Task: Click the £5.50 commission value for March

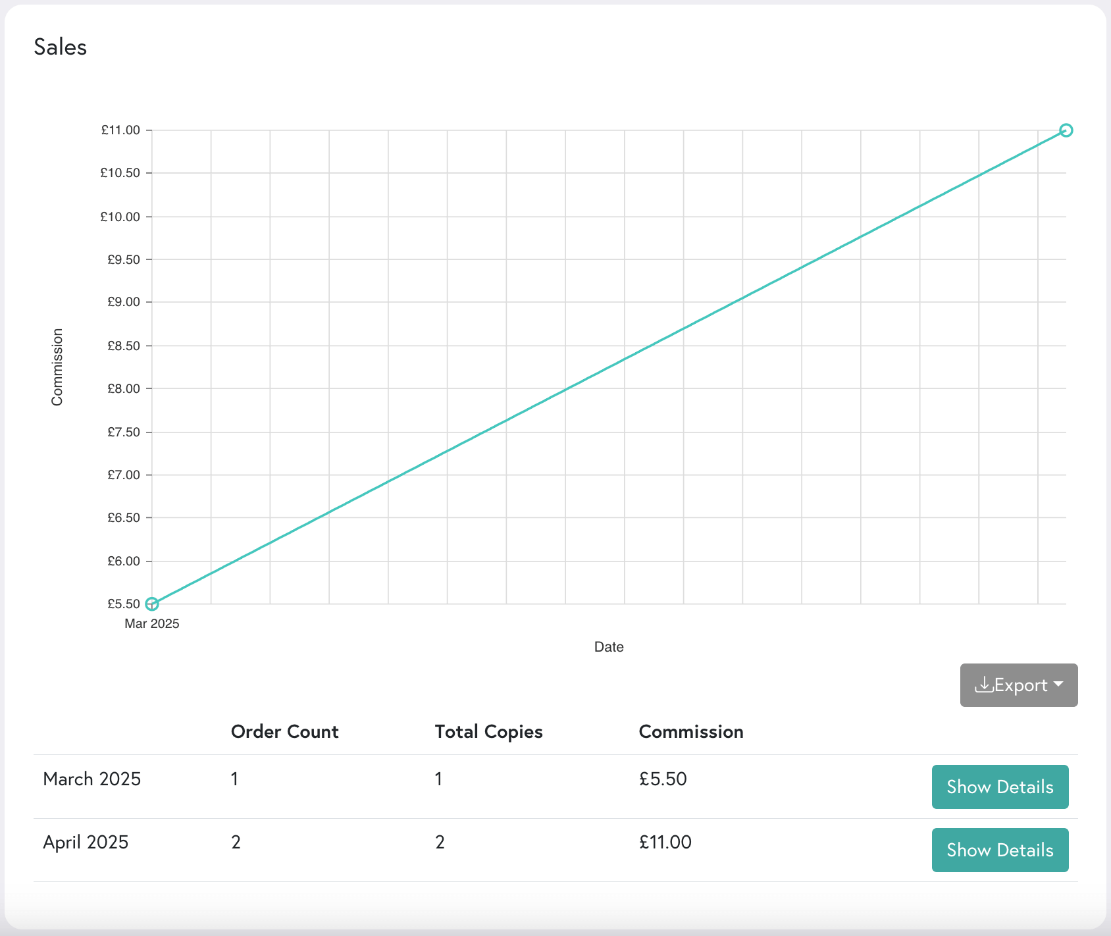Action: click(663, 779)
